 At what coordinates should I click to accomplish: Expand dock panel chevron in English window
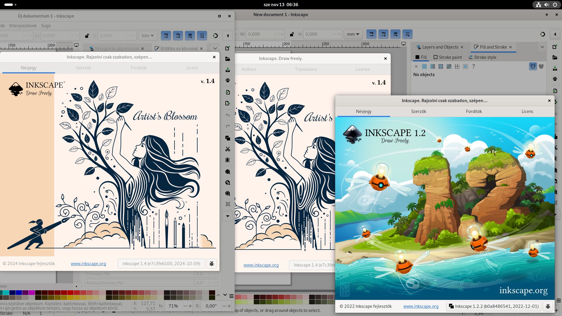542,47
